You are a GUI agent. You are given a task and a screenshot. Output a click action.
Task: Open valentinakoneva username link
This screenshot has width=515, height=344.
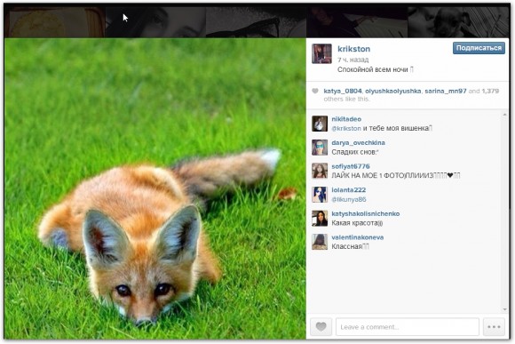[357, 237]
